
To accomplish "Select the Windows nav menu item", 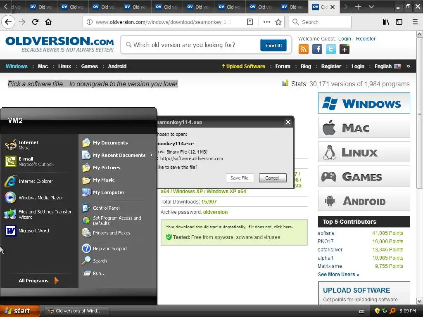I will point(17,66).
